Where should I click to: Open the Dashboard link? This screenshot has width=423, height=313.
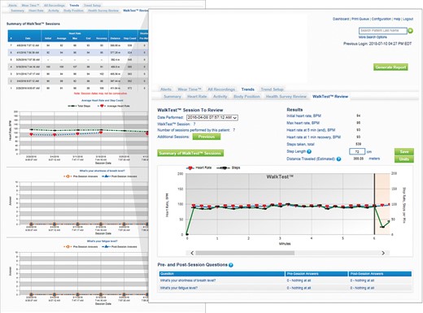click(341, 19)
